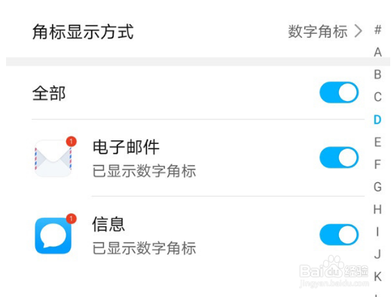Tap the chevron beside 数字角标
This screenshot has height=297, width=391.
(359, 32)
